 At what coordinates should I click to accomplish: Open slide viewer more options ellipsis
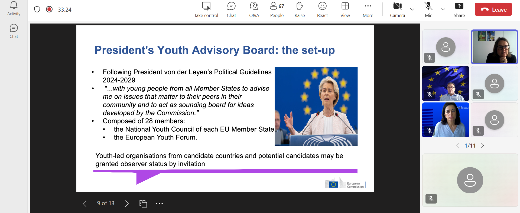[159, 204]
